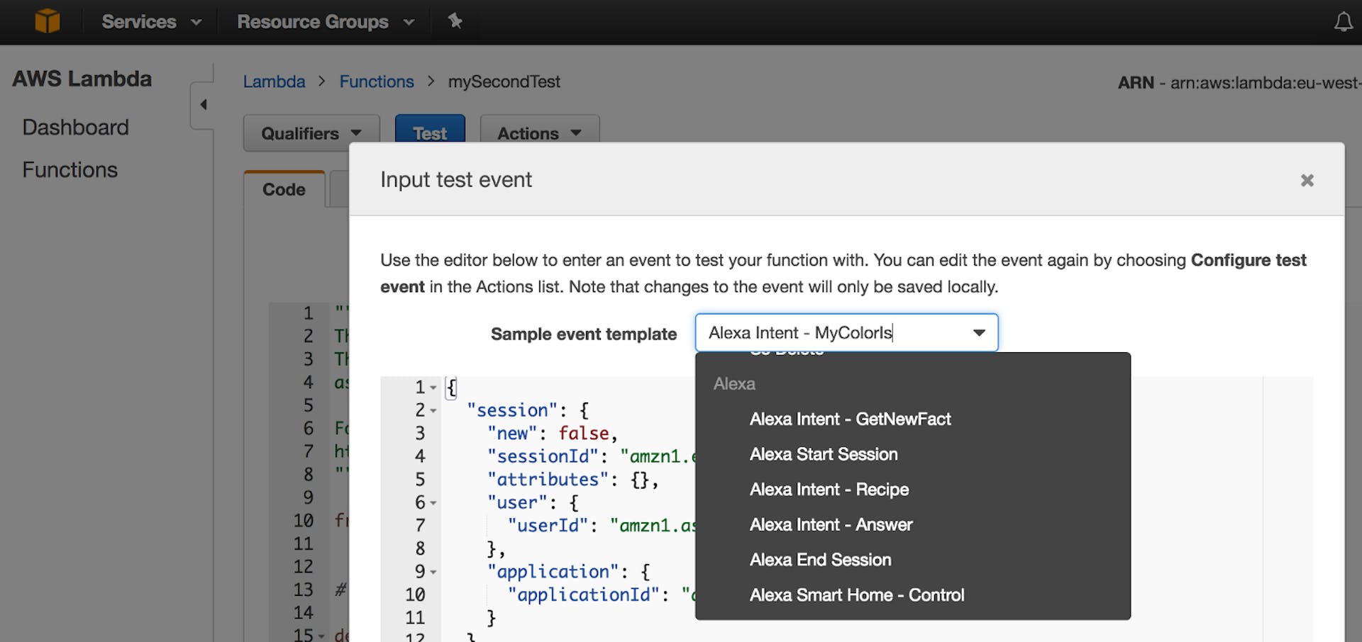This screenshot has height=642, width=1362.
Task: Open the Actions dropdown
Action: (x=538, y=133)
